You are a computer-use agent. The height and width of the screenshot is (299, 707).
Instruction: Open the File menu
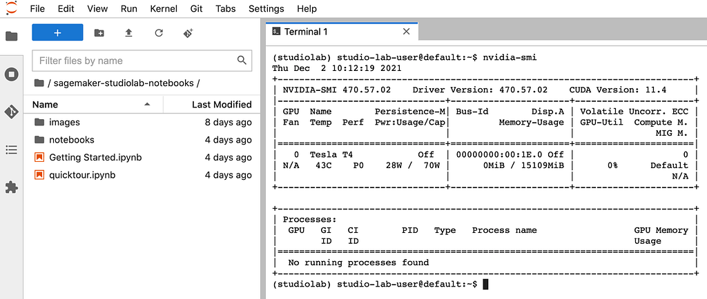37,8
